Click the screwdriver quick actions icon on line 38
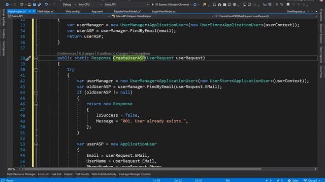The width and height of the screenshot is (325, 182). (x=28, y=59)
